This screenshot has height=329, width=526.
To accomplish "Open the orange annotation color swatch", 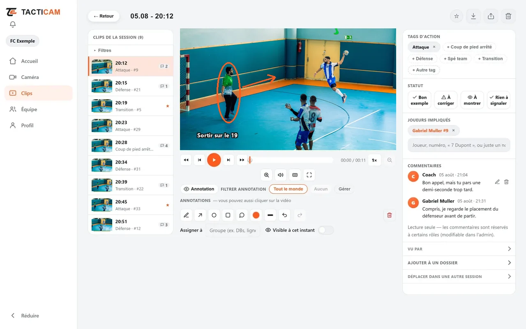I will coord(256,215).
